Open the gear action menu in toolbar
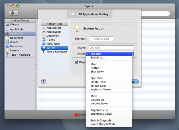The height and width of the screenshot is (130, 179). click(x=14, y=13)
